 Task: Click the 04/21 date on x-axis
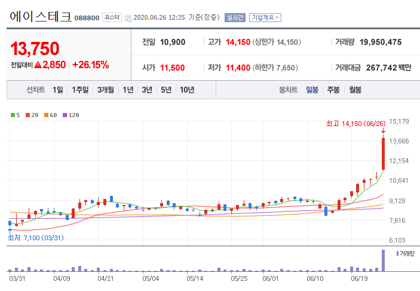106,278
